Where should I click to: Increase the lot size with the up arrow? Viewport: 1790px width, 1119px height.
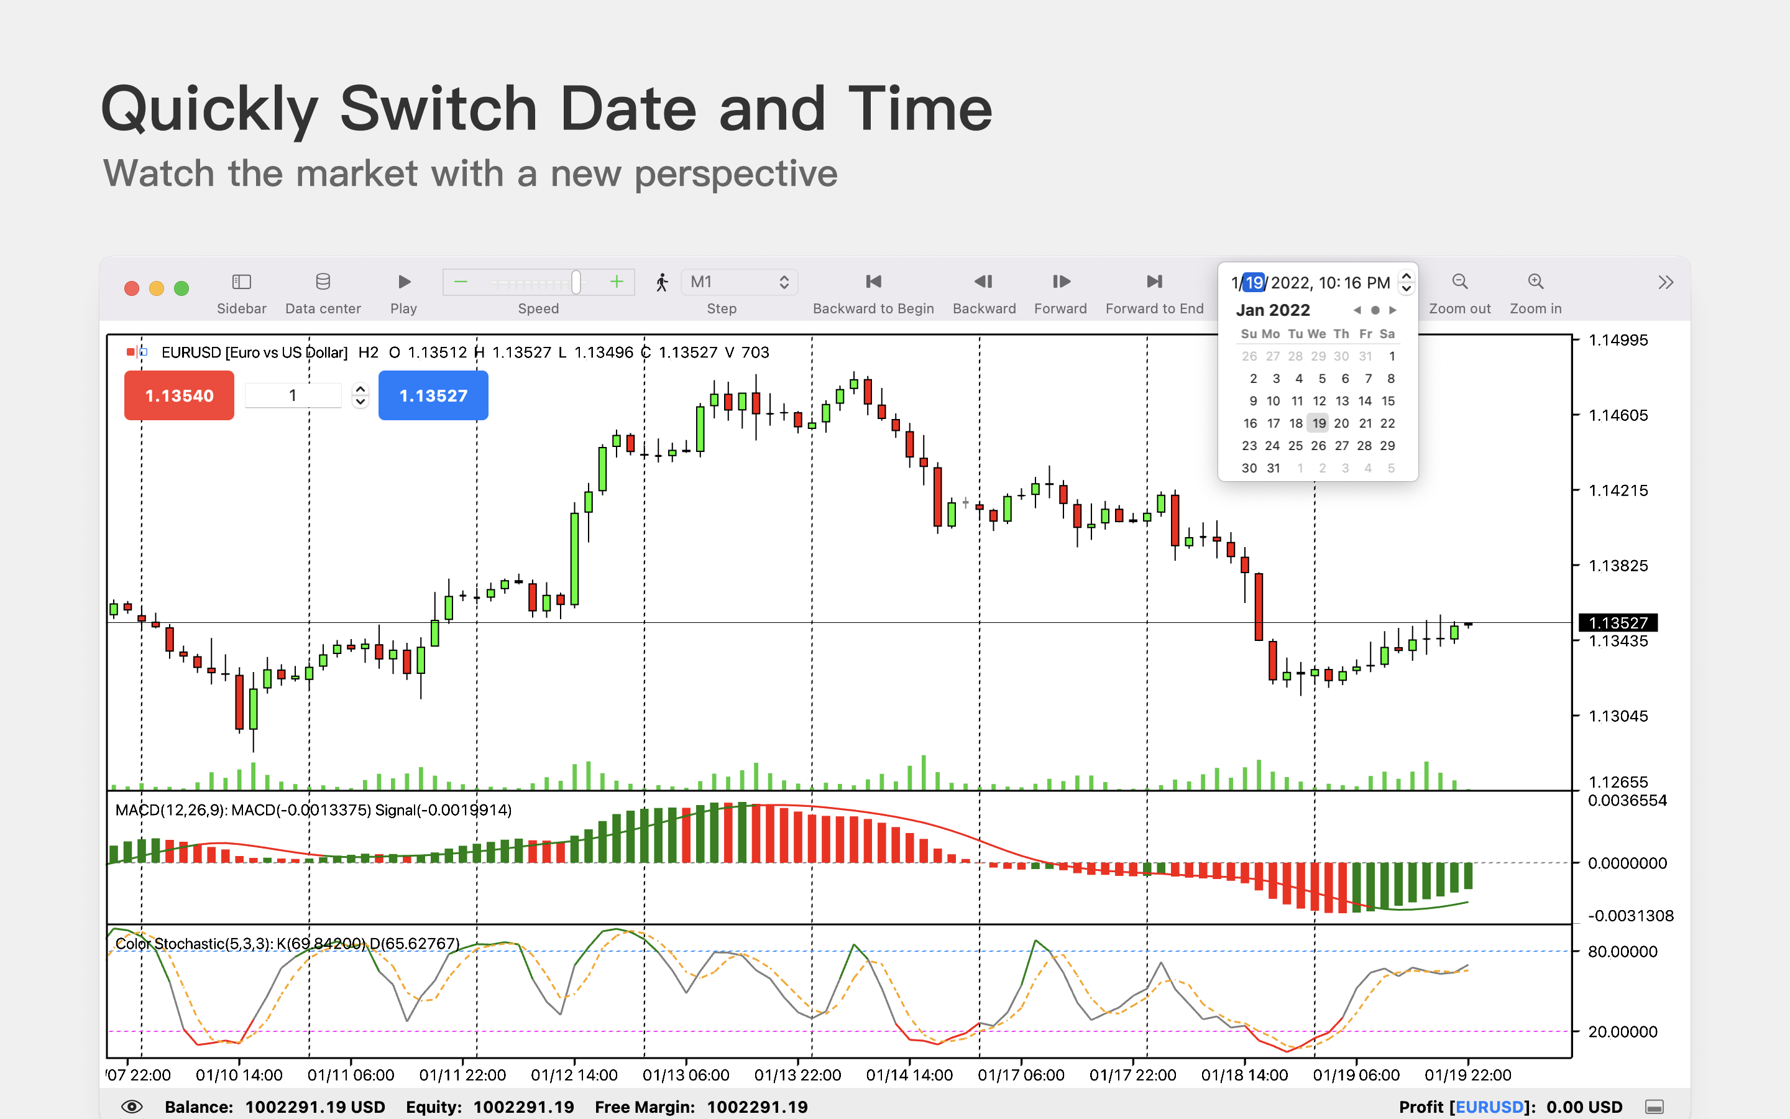(360, 389)
